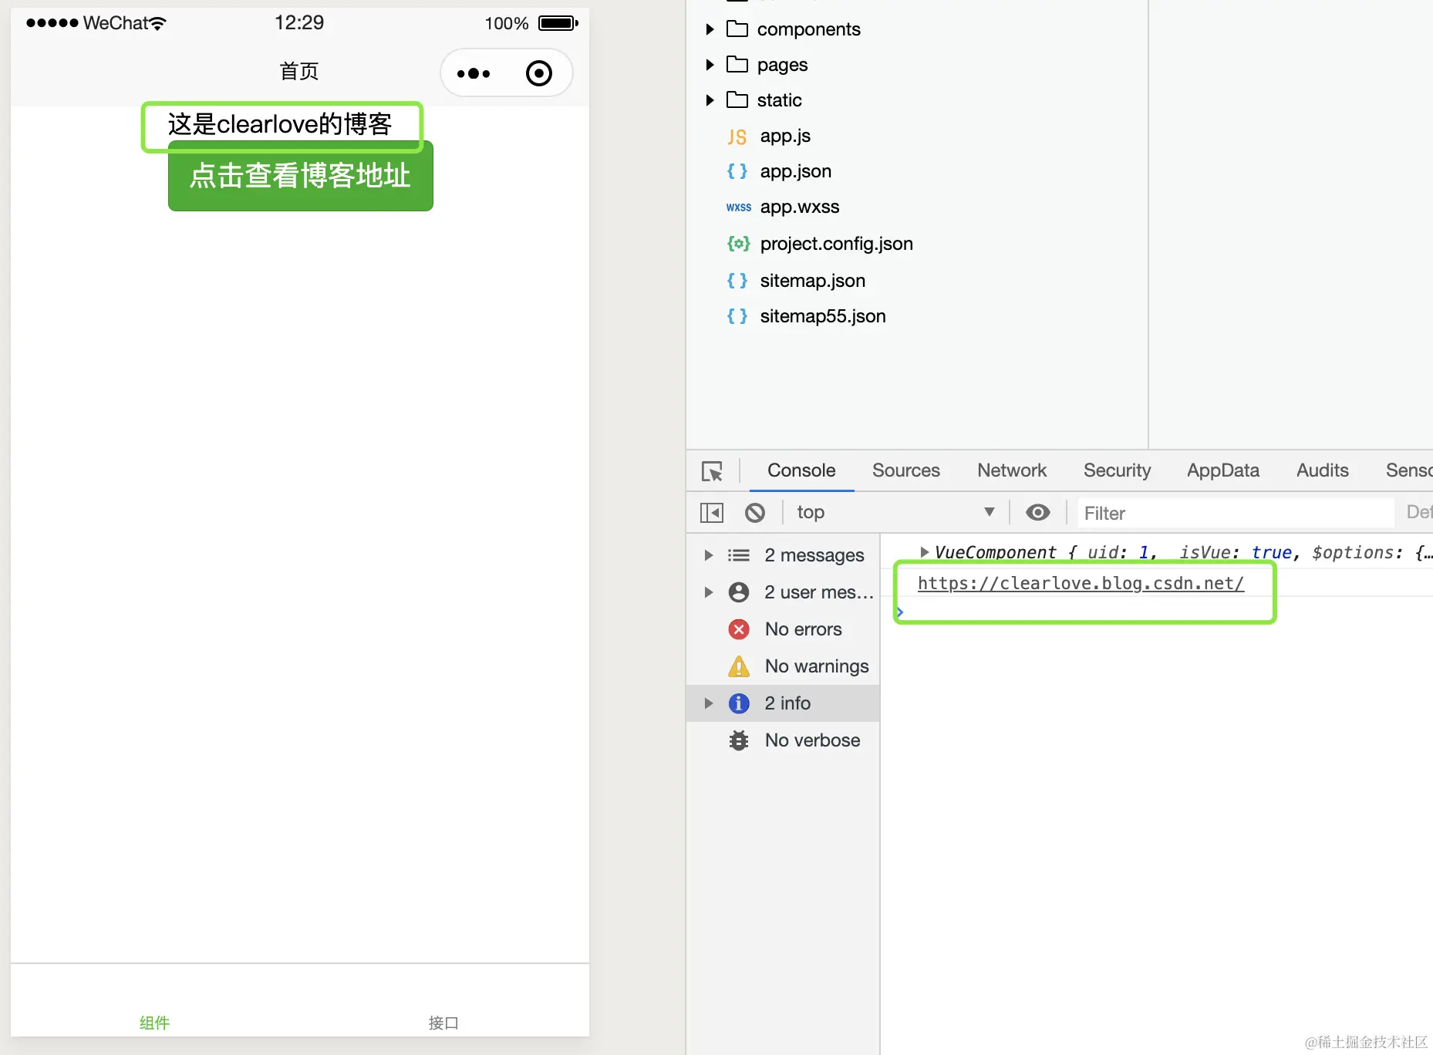This screenshot has width=1433, height=1055.
Task: Click the console prompt input arrow
Action: tap(900, 612)
